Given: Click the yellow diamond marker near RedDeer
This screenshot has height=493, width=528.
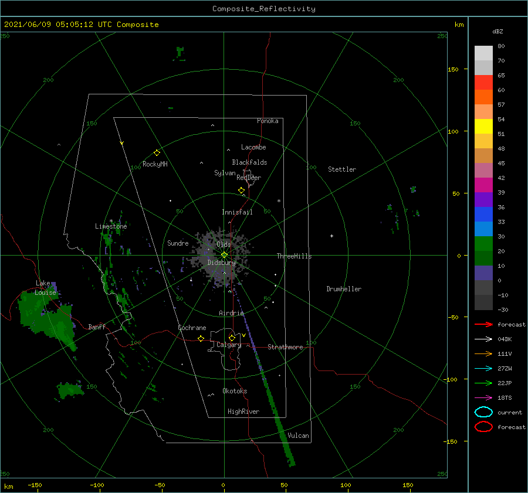Looking at the screenshot, I should (242, 191).
